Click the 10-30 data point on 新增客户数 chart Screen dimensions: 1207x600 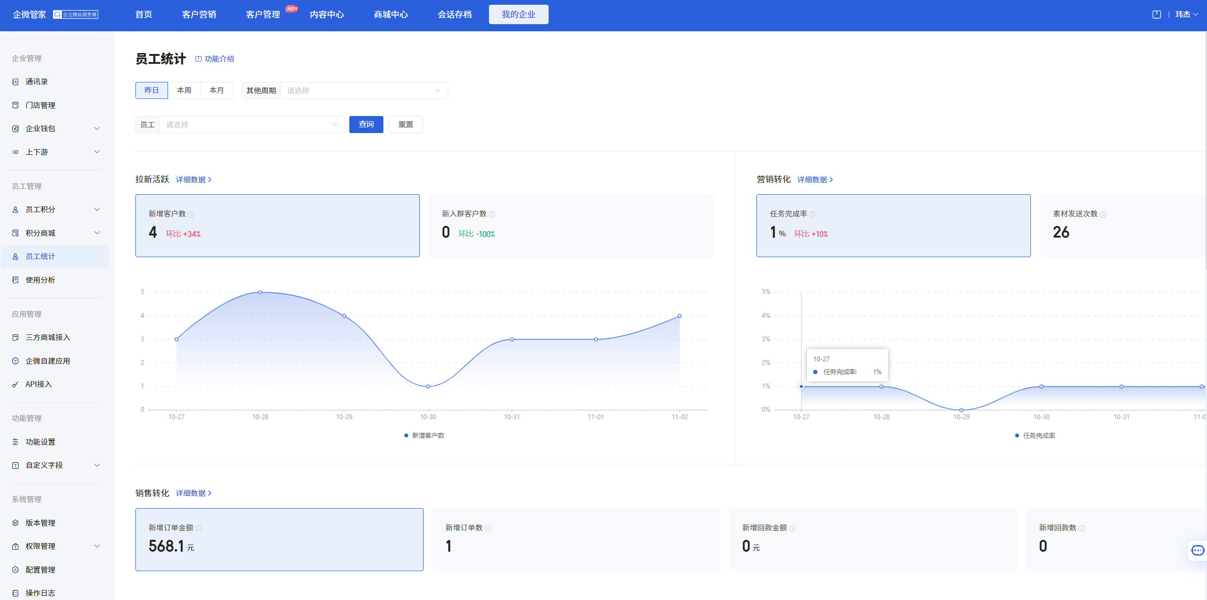click(x=428, y=386)
